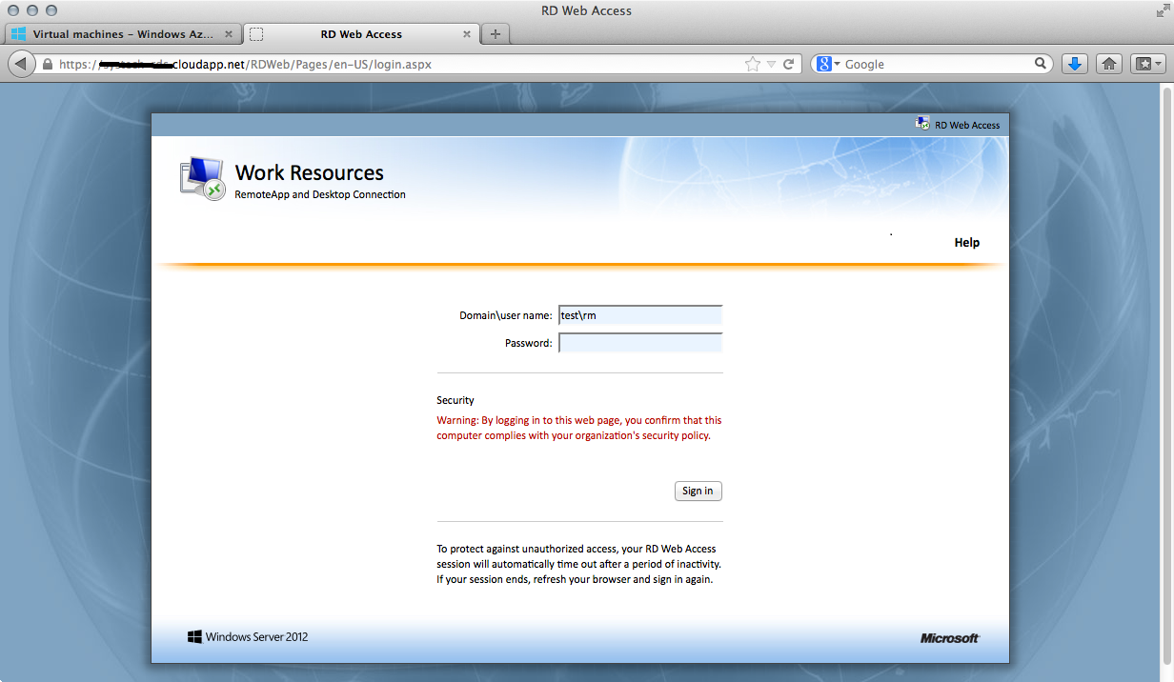
Task: Click the "RD Web Access" text in page header
Action: click(x=967, y=125)
